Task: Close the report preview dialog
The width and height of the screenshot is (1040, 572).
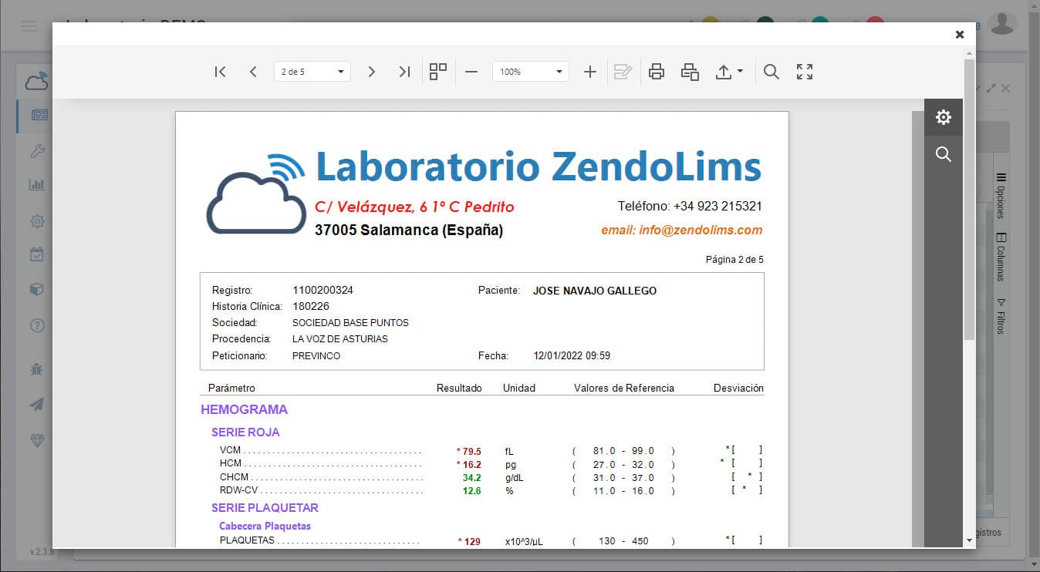Action: 960,35
